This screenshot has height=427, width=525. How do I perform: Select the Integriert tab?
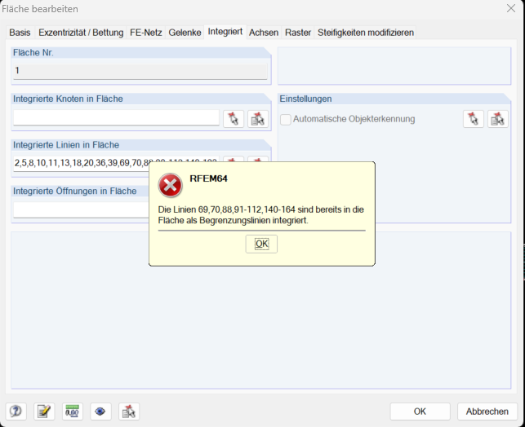[x=225, y=32]
